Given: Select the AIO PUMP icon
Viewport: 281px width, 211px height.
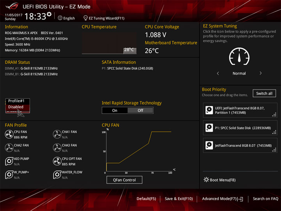Looking at the screenshot, I should pyautogui.click(x=9, y=161).
